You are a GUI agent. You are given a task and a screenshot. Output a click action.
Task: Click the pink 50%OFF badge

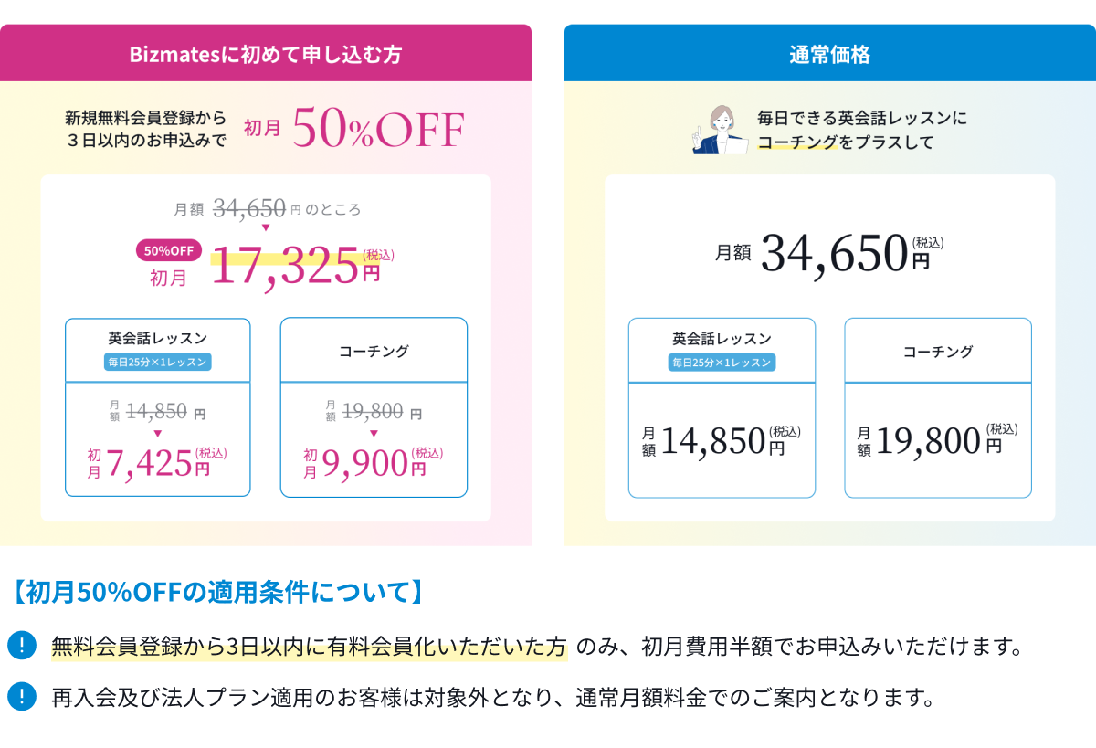[169, 251]
